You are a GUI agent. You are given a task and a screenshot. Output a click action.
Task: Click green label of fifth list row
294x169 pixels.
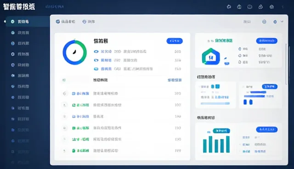(x=80, y=140)
